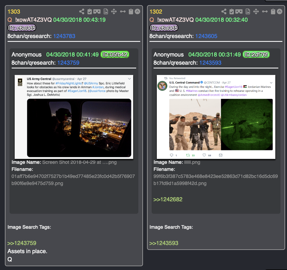
Task: Click timestamp 04/30/2018 00:43:19
Action: (79, 20)
